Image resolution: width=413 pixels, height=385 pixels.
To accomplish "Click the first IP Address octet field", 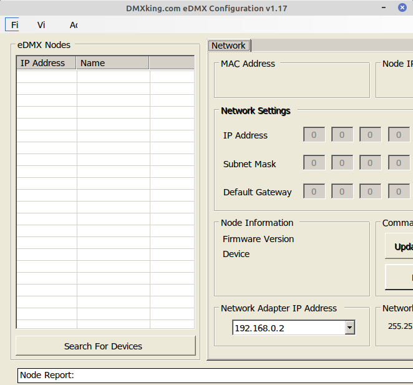I will 314,134.
